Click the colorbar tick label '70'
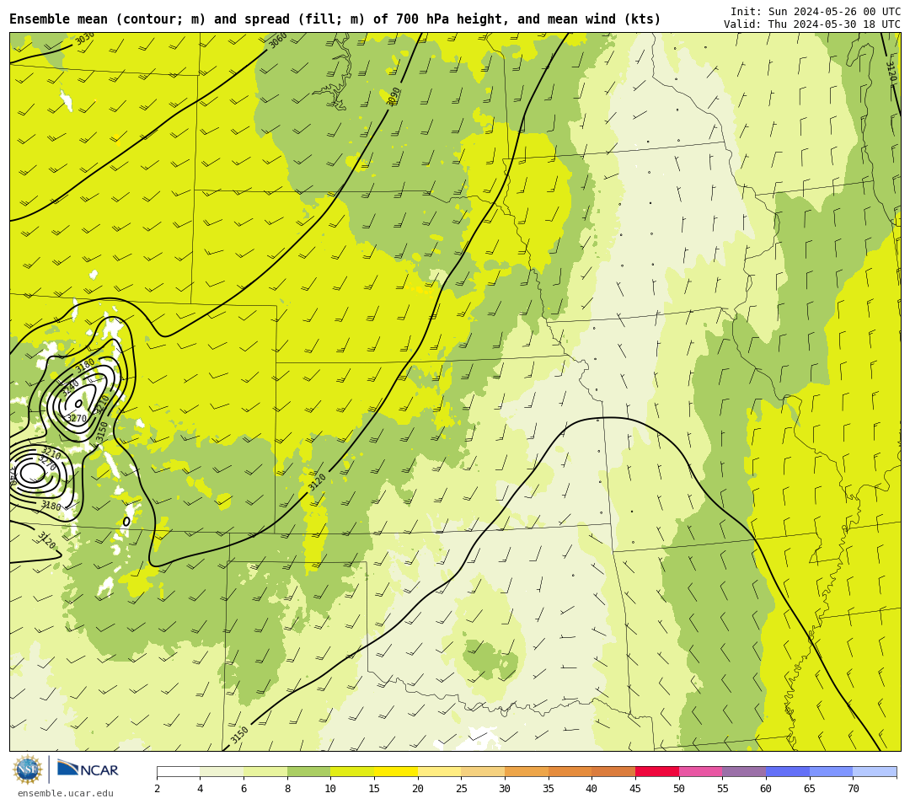This screenshot has width=910, height=804. 853,788
